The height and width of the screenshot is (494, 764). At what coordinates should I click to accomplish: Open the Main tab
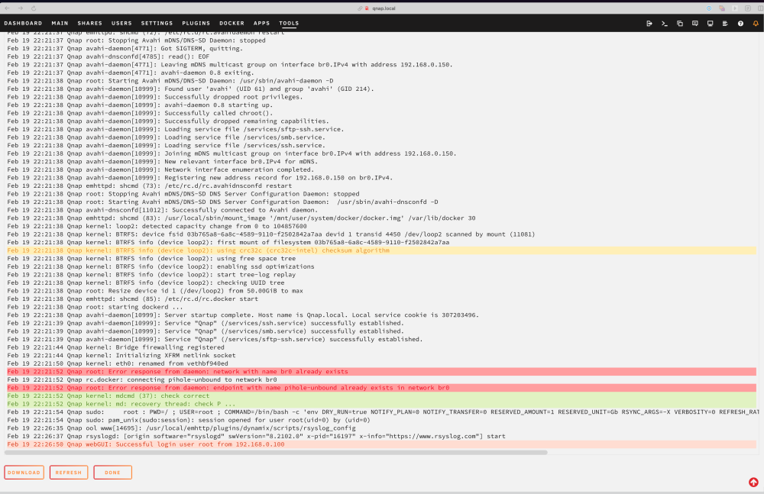coord(60,24)
